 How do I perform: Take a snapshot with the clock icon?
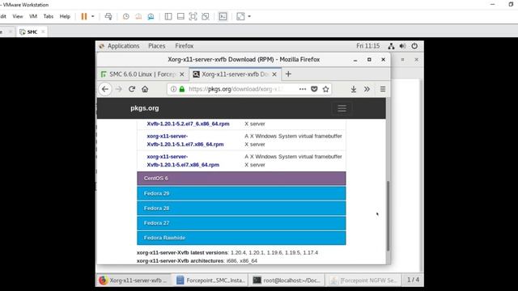(126, 16)
